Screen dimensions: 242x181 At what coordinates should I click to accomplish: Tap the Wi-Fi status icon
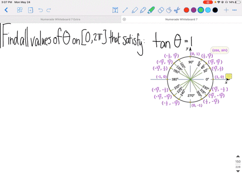coord(219,2)
